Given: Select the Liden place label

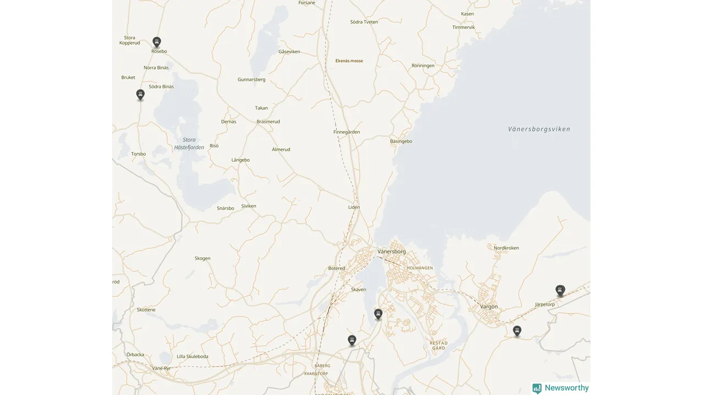Looking at the screenshot, I should (x=354, y=207).
